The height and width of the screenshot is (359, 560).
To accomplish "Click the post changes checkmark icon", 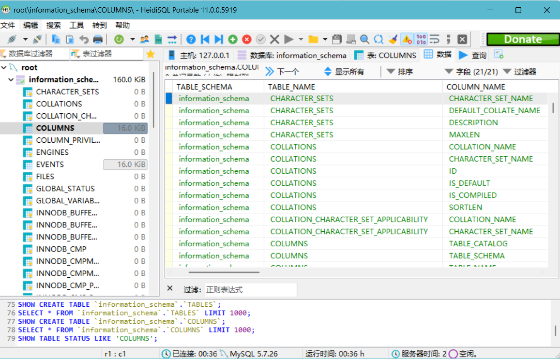I will pos(261,39).
